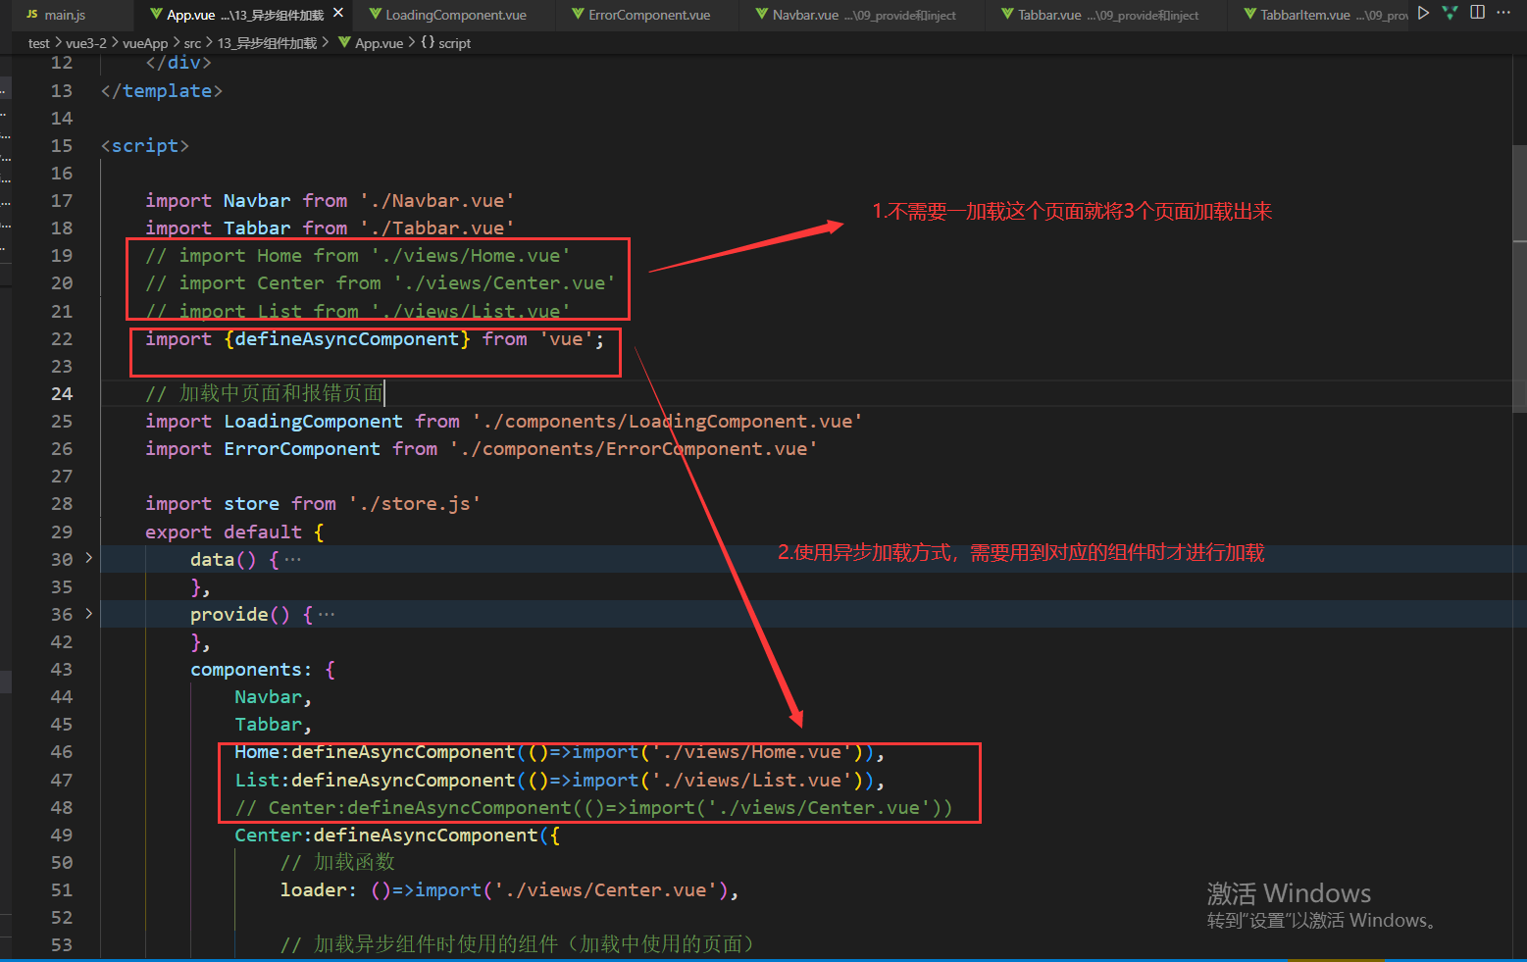
Task: Switch to the main.js tab
Action: 65,15
